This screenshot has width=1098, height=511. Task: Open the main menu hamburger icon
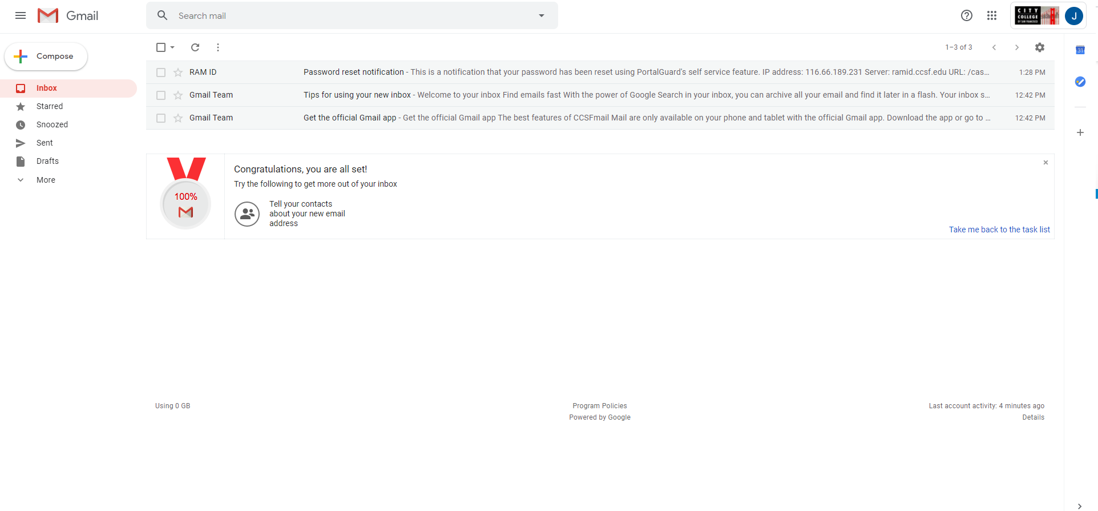[x=21, y=15]
